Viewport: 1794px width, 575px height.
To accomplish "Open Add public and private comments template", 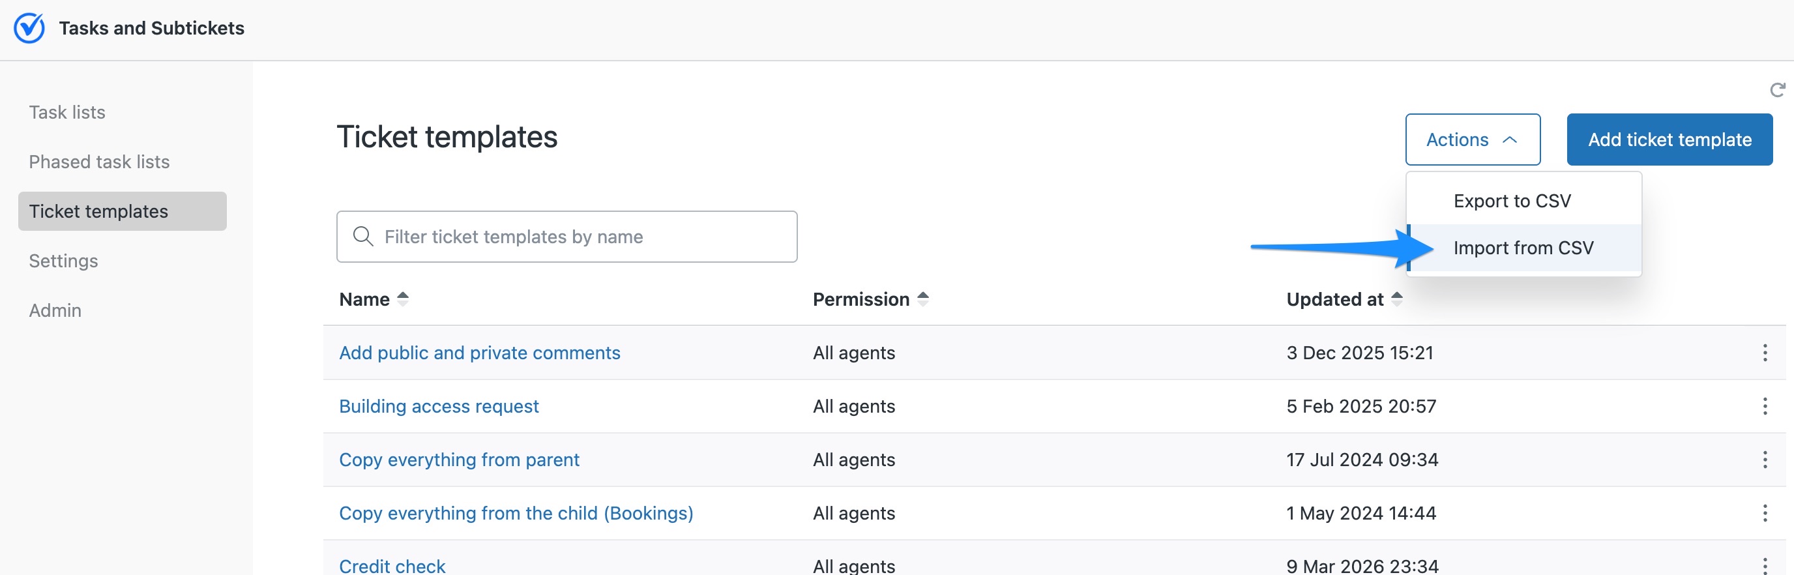I will [479, 352].
